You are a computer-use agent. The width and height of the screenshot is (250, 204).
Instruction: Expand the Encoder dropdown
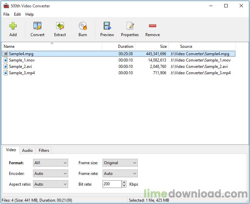[x=50, y=173]
